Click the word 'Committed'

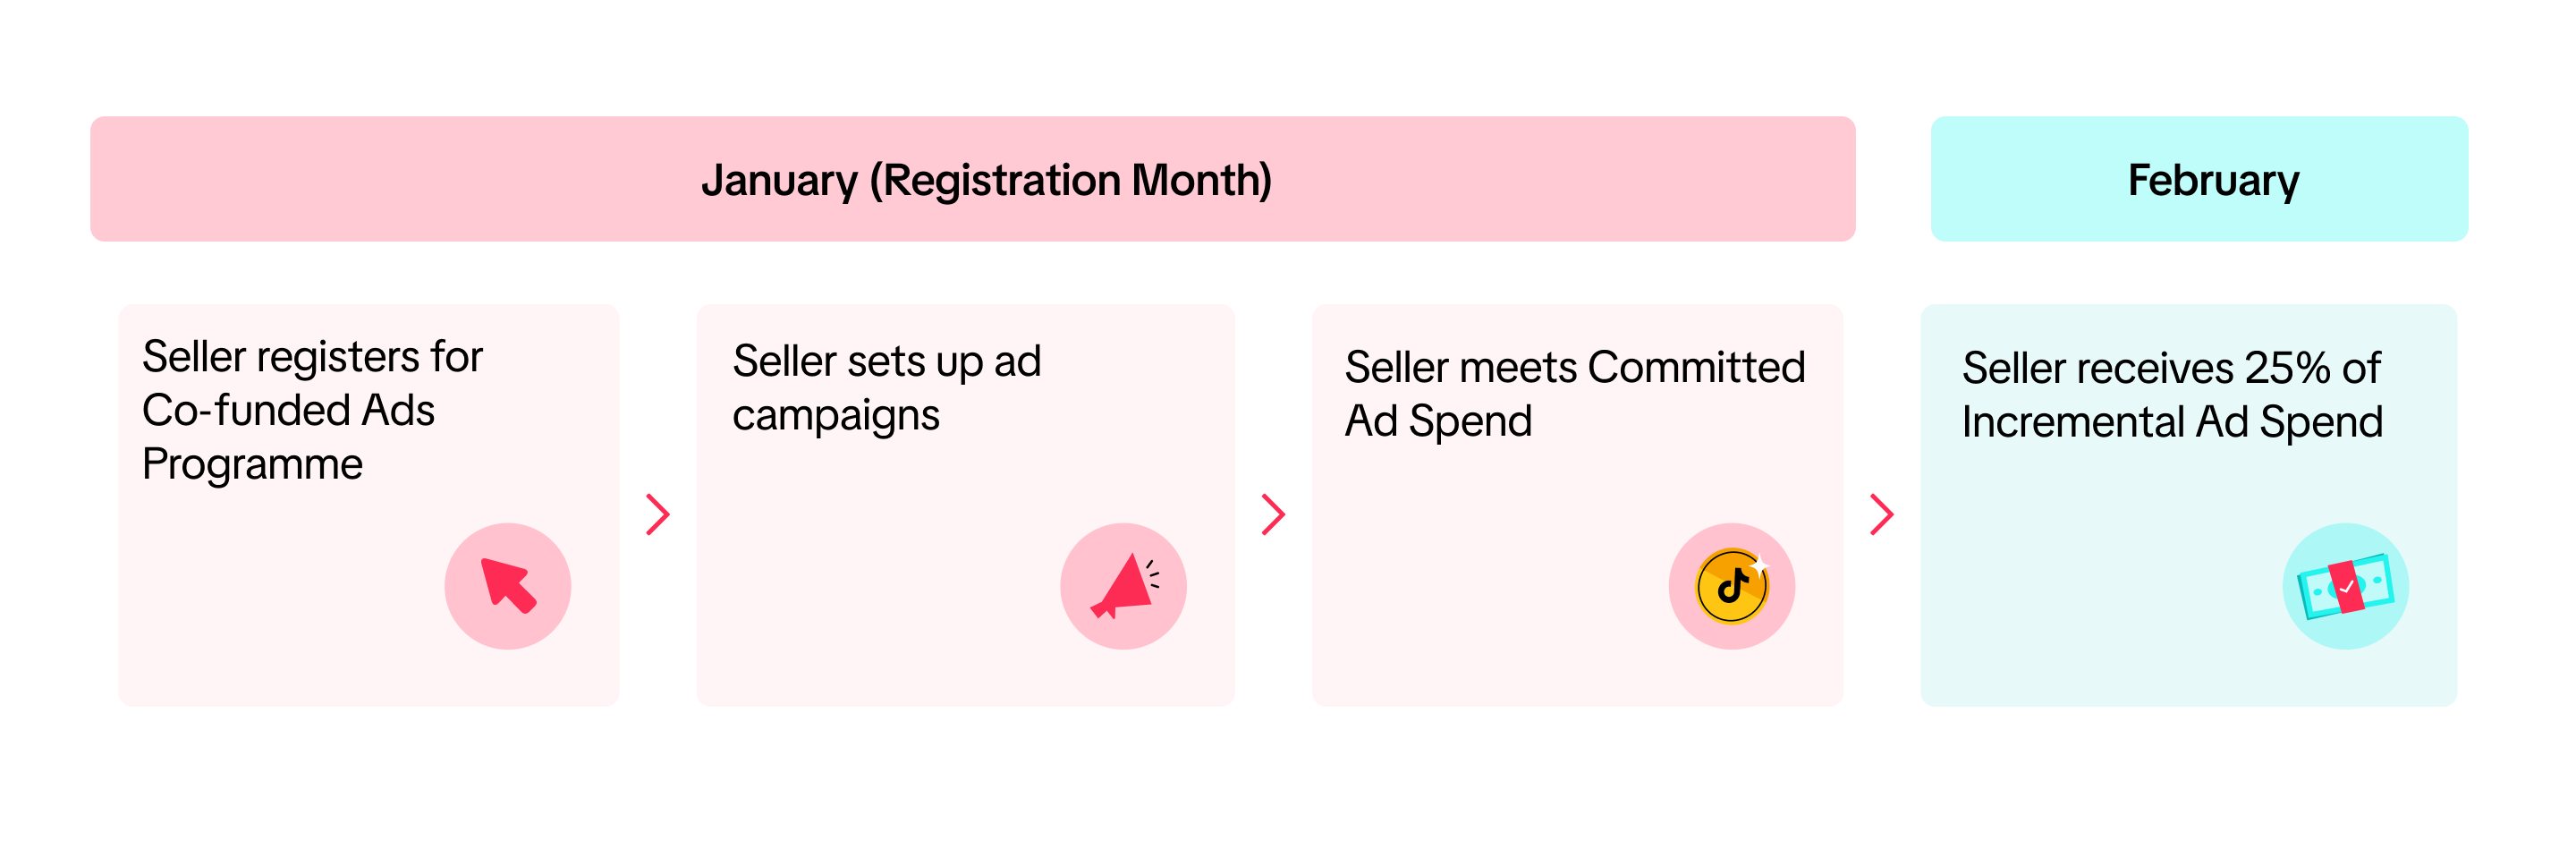point(1696,367)
